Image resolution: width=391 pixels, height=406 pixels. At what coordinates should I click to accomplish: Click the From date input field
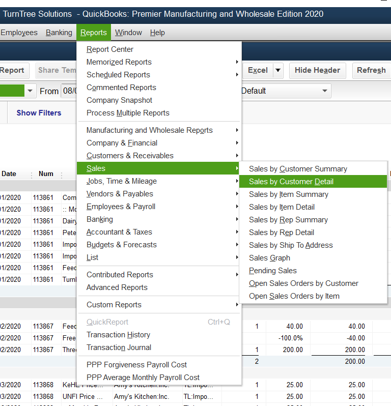69,91
